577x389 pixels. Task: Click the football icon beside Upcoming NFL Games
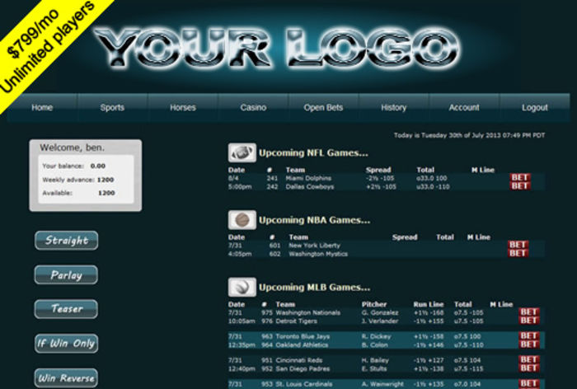[241, 153]
